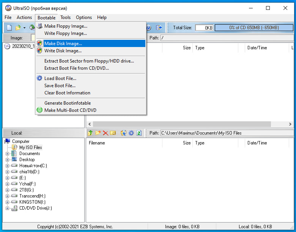
Task: Sort image list by Date/Time column header
Action: tap(267, 48)
